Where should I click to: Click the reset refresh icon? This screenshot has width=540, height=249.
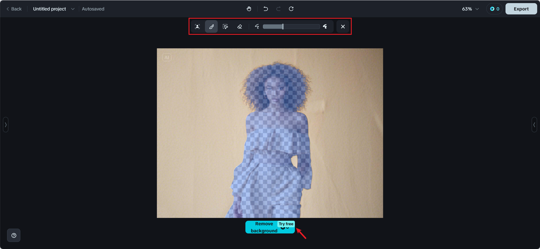pyautogui.click(x=291, y=9)
